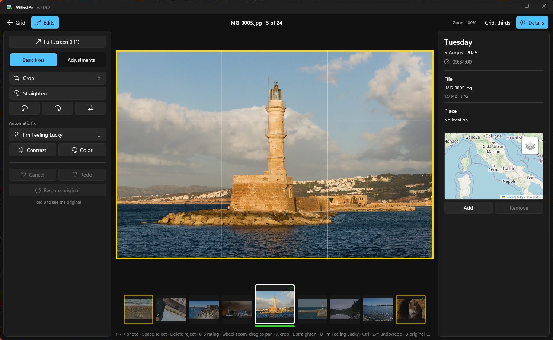Restore the original photo
Viewport: 553px width, 340px height.
[x=57, y=190]
